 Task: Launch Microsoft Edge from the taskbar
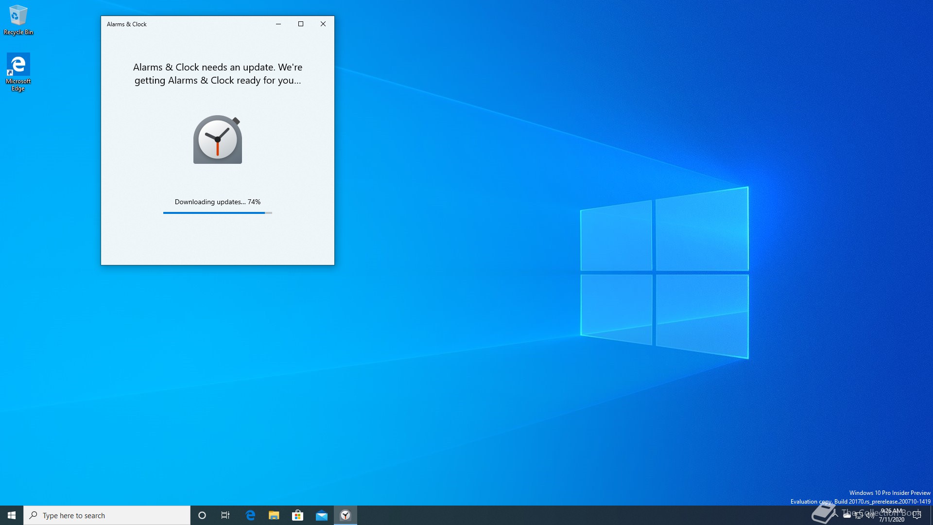point(250,515)
